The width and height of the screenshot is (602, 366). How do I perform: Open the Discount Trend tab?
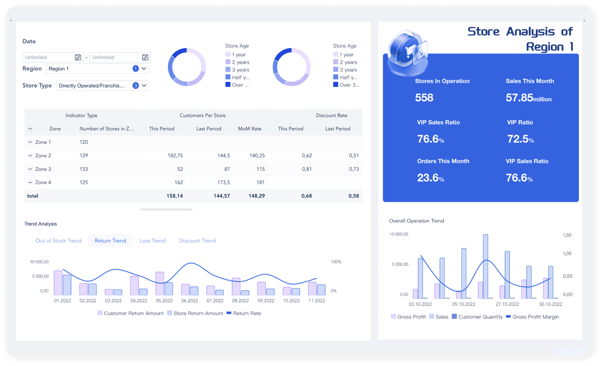point(197,241)
